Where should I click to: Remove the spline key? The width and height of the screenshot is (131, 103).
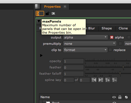point(114,80)
